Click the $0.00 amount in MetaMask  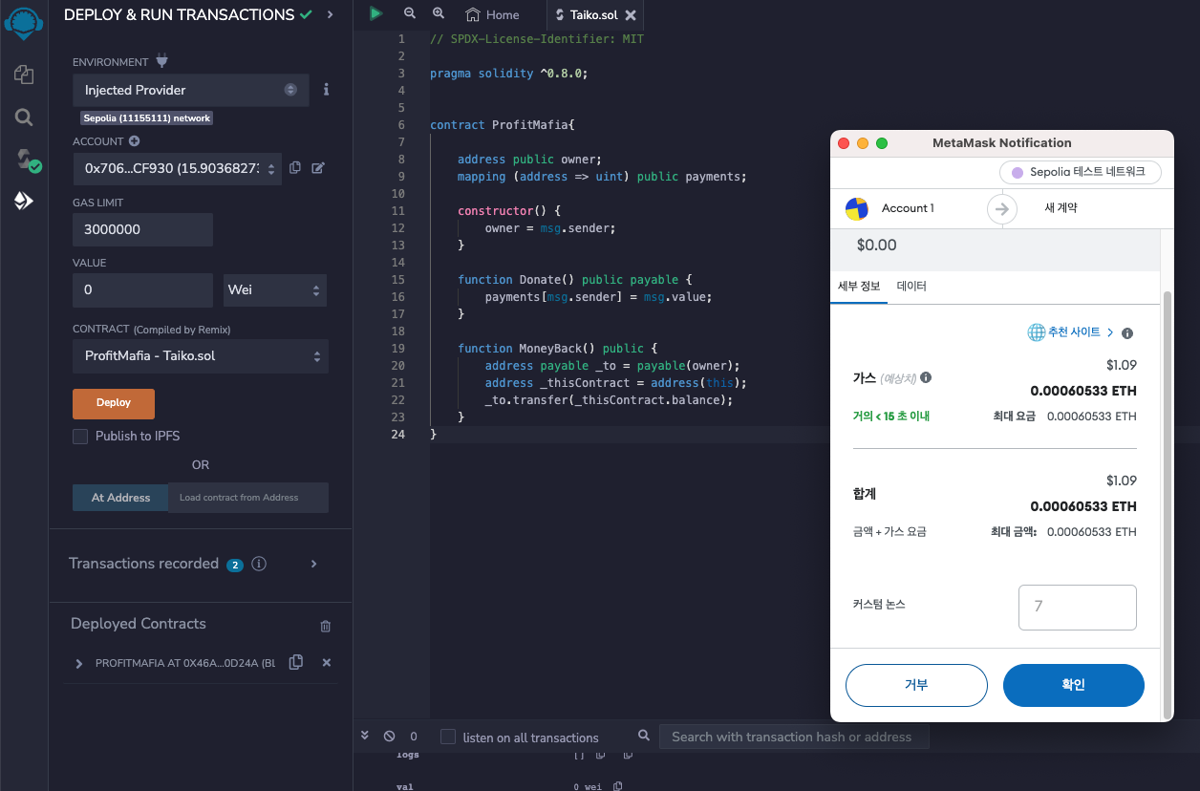pyautogui.click(x=877, y=246)
